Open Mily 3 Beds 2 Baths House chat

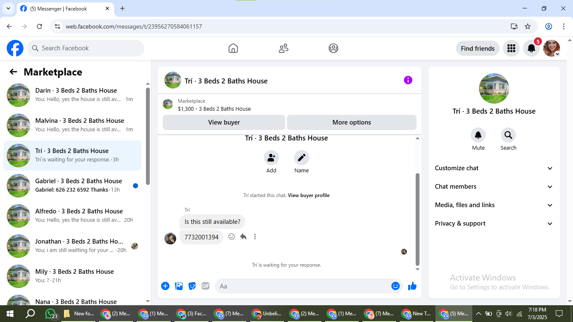[x=72, y=276]
